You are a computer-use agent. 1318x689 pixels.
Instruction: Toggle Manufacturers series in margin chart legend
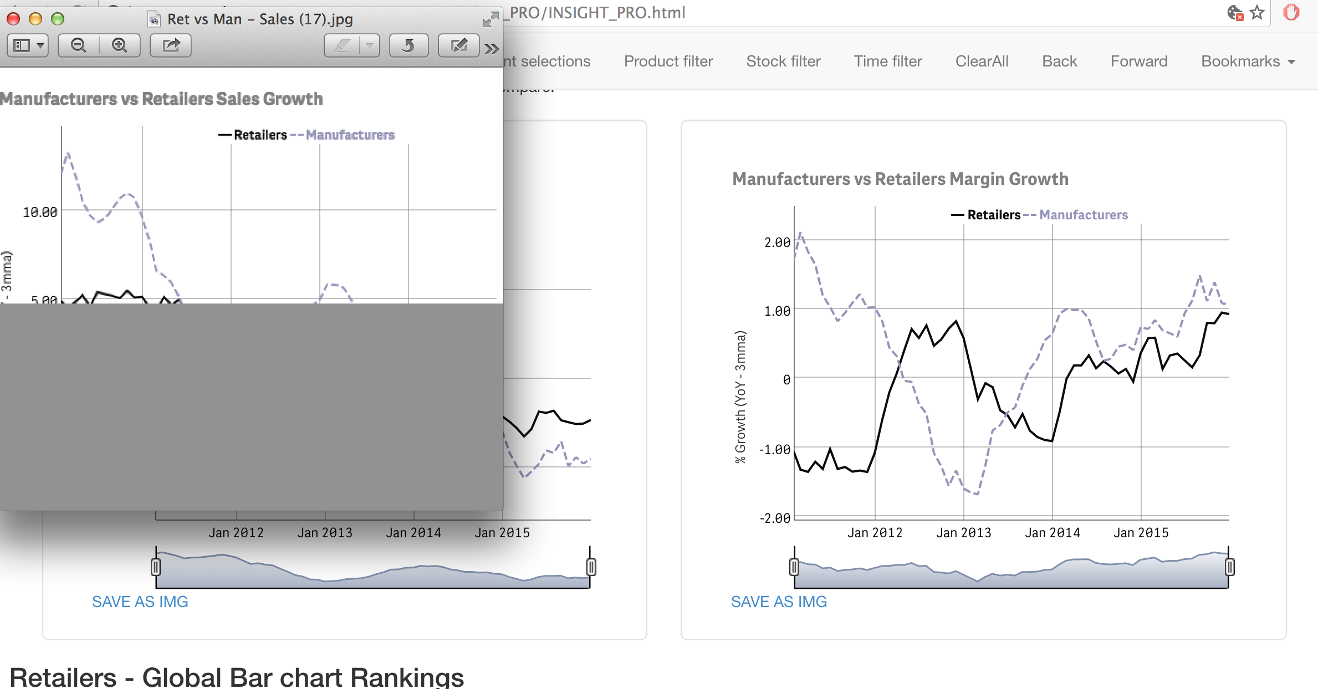(1075, 215)
